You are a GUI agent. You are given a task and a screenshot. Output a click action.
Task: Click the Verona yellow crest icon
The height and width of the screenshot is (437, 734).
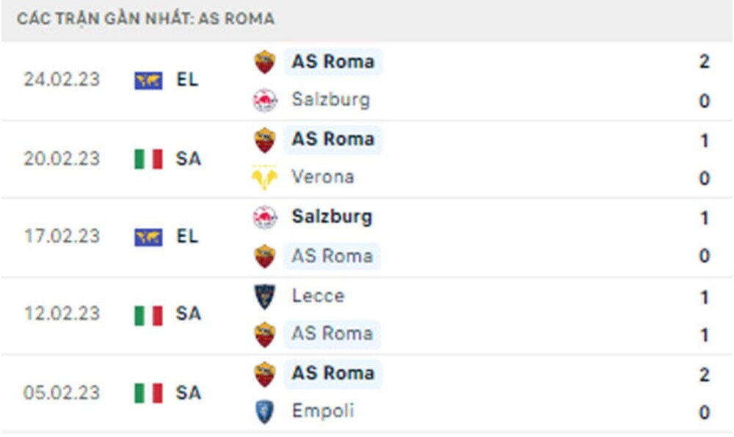(263, 177)
